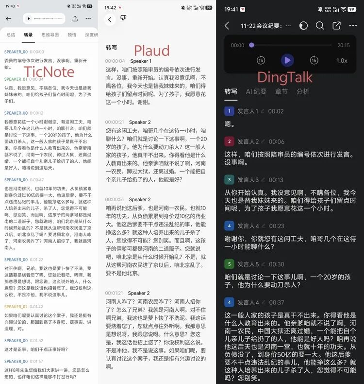Screen dimensions: 364x384
Task: Tap the 转写 heading in Plaud
Action: [x=111, y=48]
